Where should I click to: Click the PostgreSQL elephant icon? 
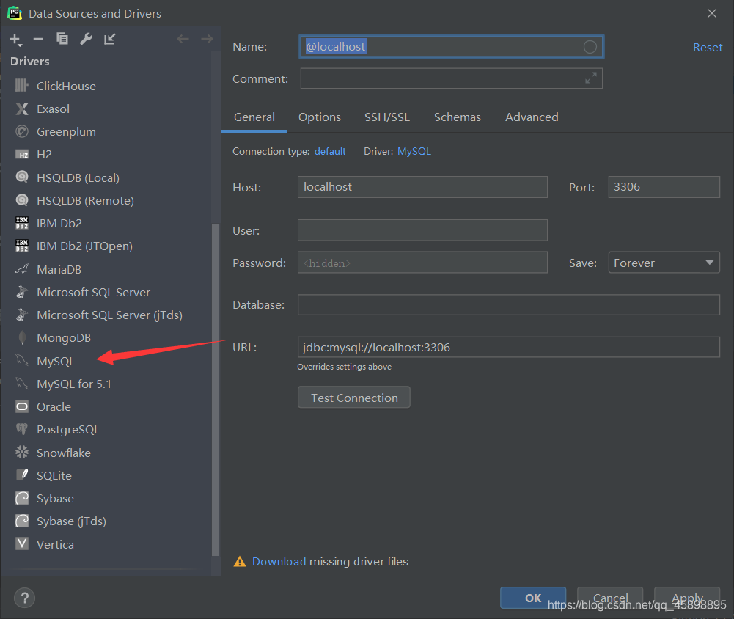tap(21, 429)
